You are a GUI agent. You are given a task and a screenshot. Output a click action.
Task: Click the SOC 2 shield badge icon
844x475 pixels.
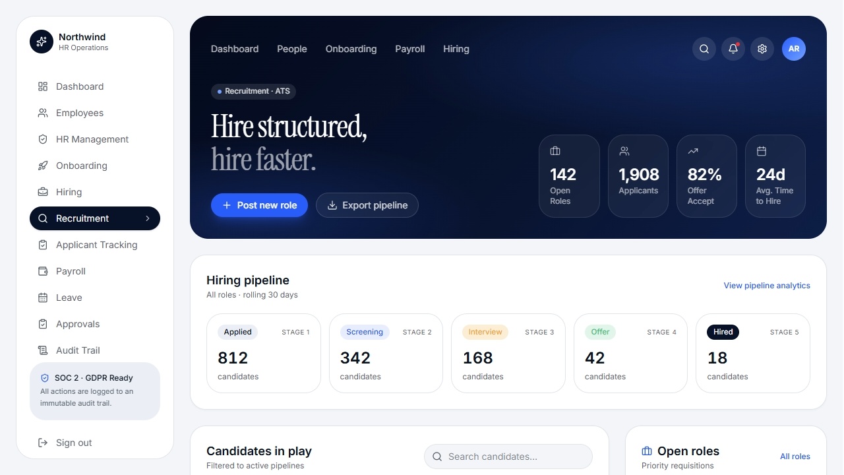pos(45,378)
